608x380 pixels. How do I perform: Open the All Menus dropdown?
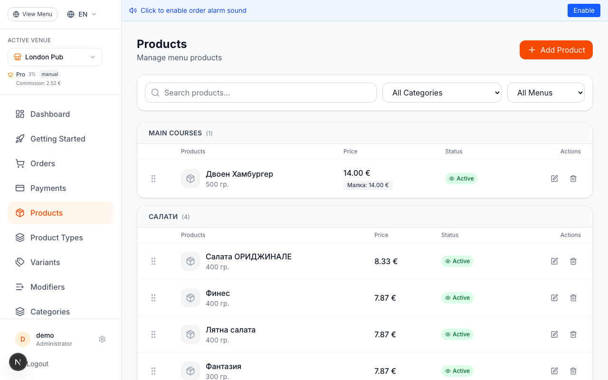tap(546, 93)
